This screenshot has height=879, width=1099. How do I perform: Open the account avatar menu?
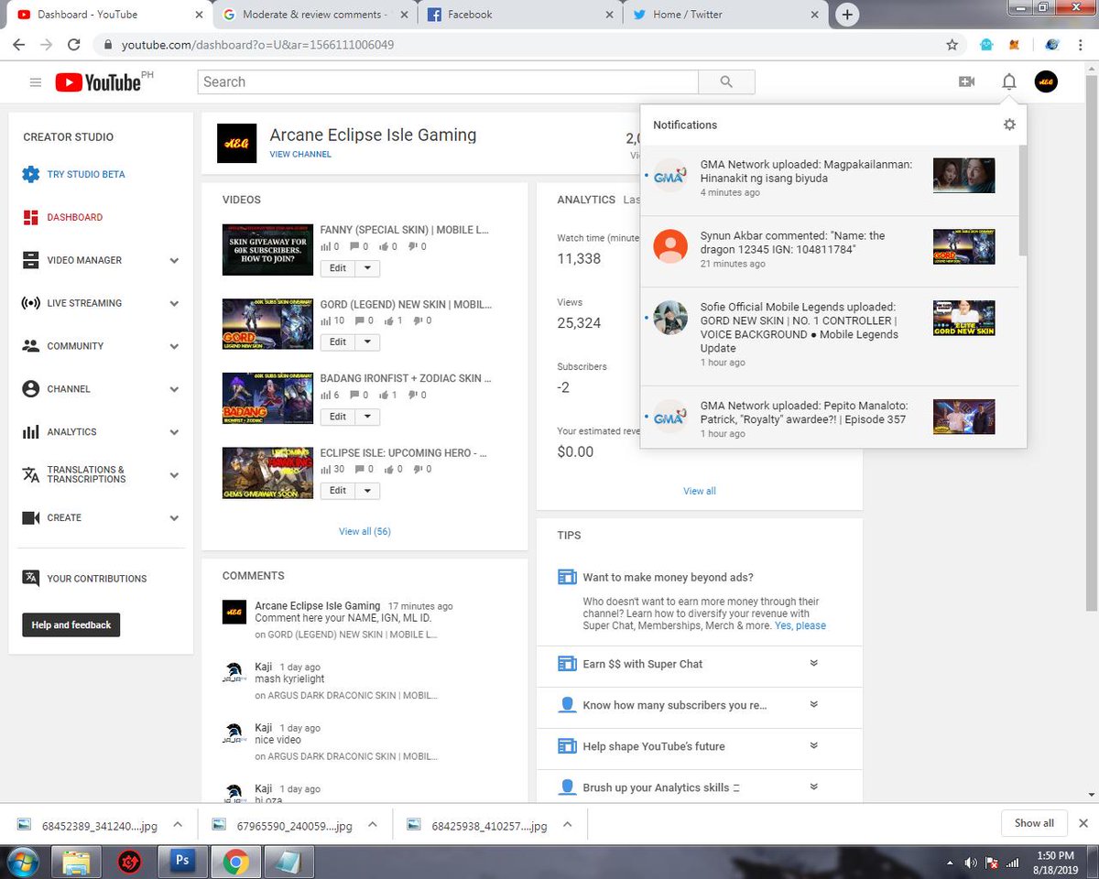[x=1046, y=82]
